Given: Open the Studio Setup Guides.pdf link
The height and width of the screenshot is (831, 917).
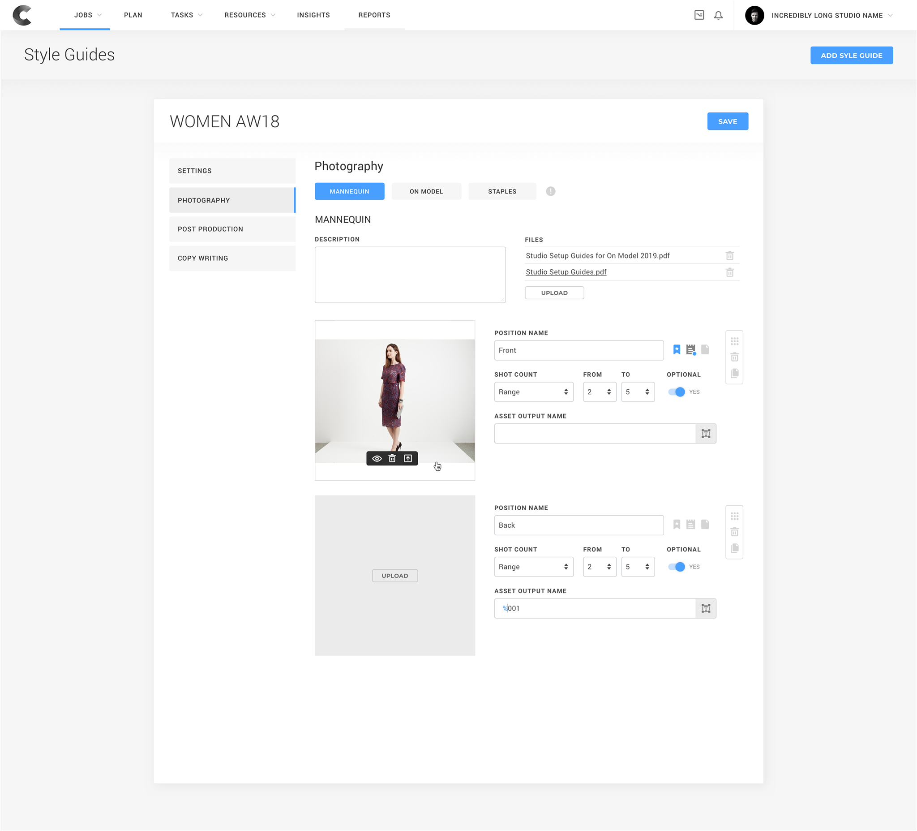Looking at the screenshot, I should [x=566, y=271].
